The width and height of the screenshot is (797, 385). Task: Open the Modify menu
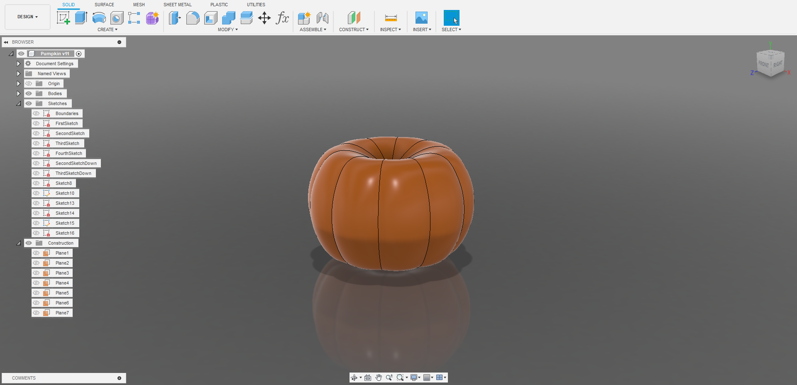point(228,29)
